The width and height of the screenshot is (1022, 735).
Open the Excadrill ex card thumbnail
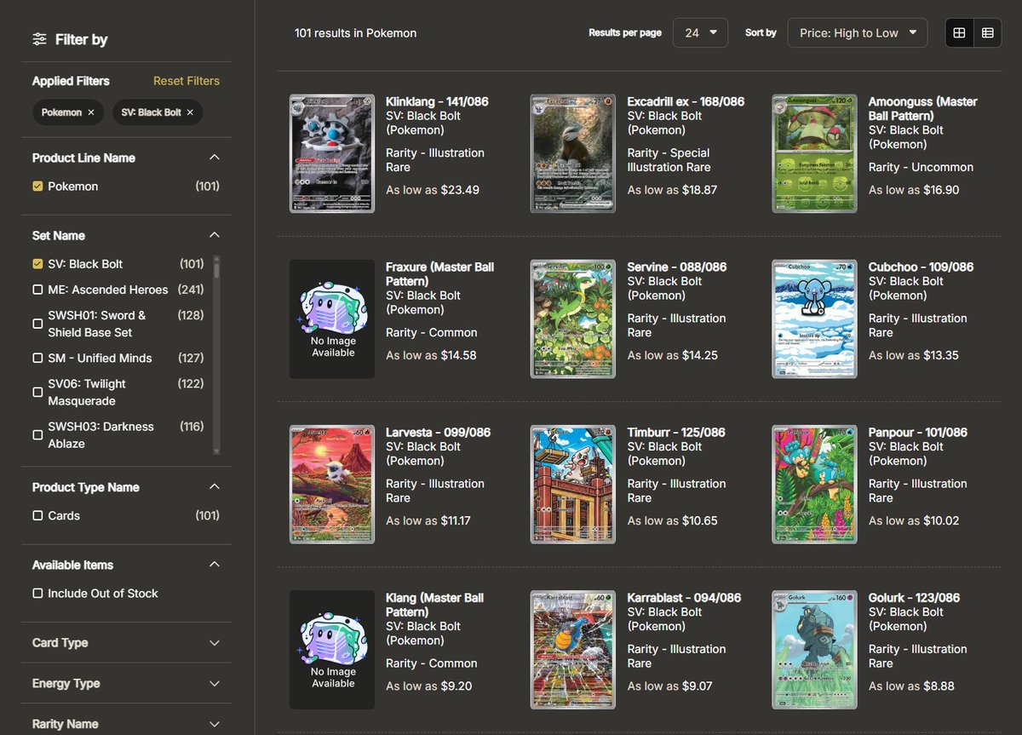click(x=572, y=153)
